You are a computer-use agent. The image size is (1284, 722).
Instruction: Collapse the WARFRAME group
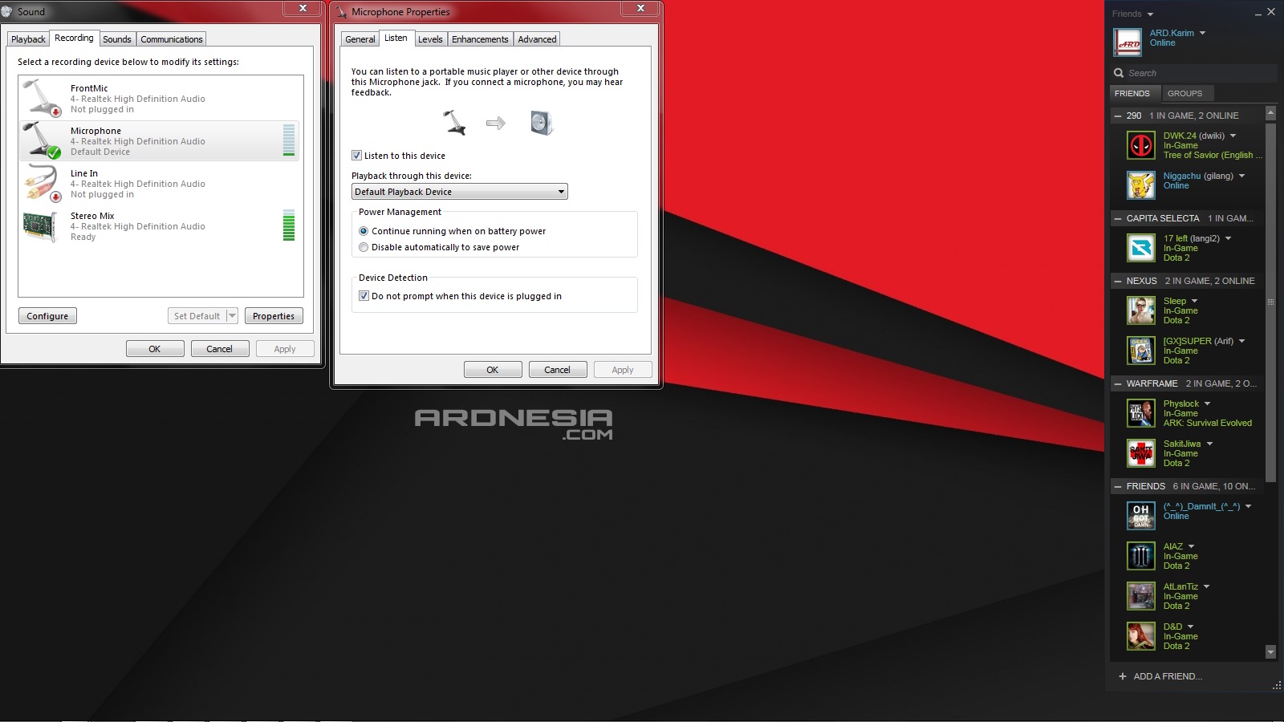pos(1118,383)
